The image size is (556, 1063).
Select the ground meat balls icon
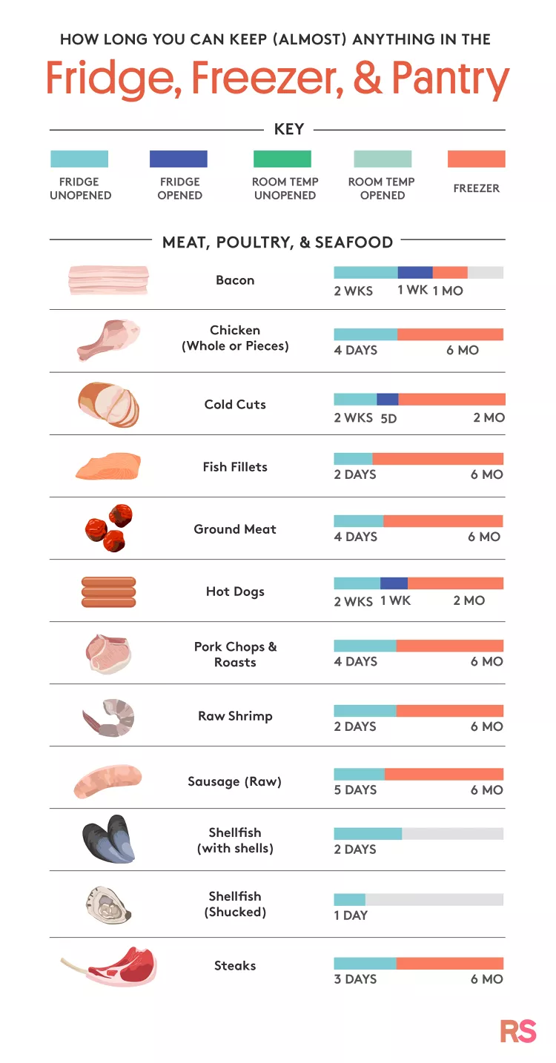108,526
